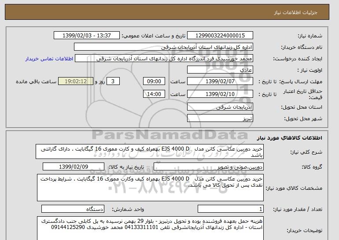The height and width of the screenshot is (240, 339).
Task: Select the goods specifications text area
Action: [x=150, y=188]
